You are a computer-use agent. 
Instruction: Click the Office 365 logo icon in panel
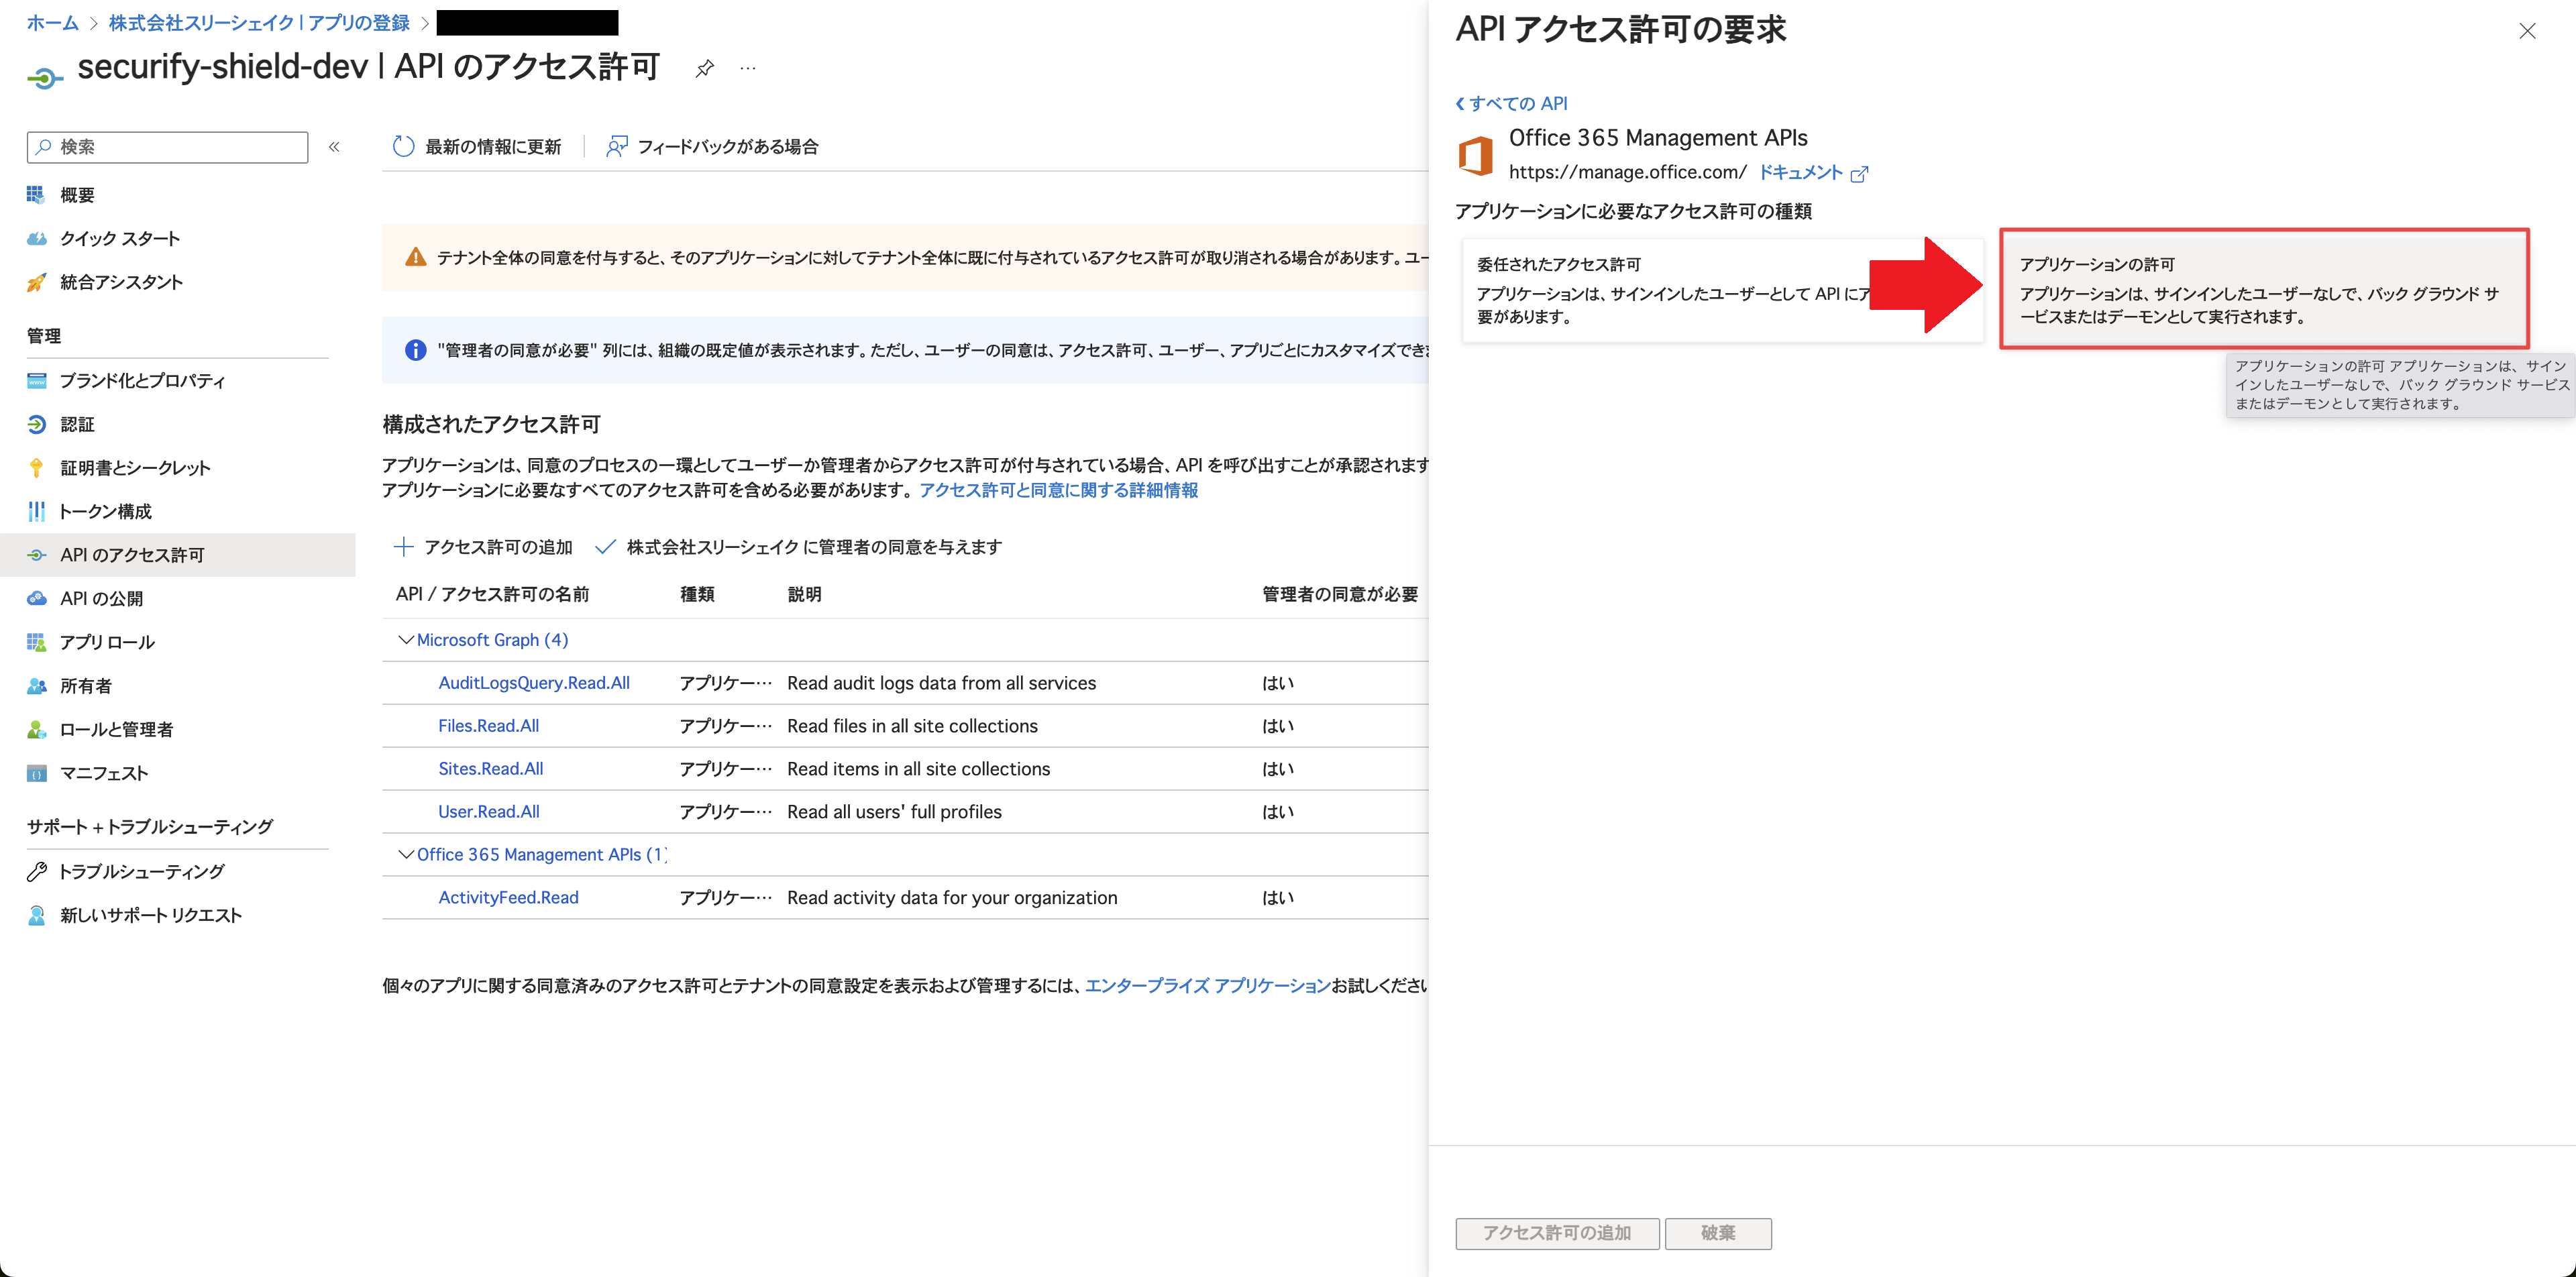point(1476,156)
